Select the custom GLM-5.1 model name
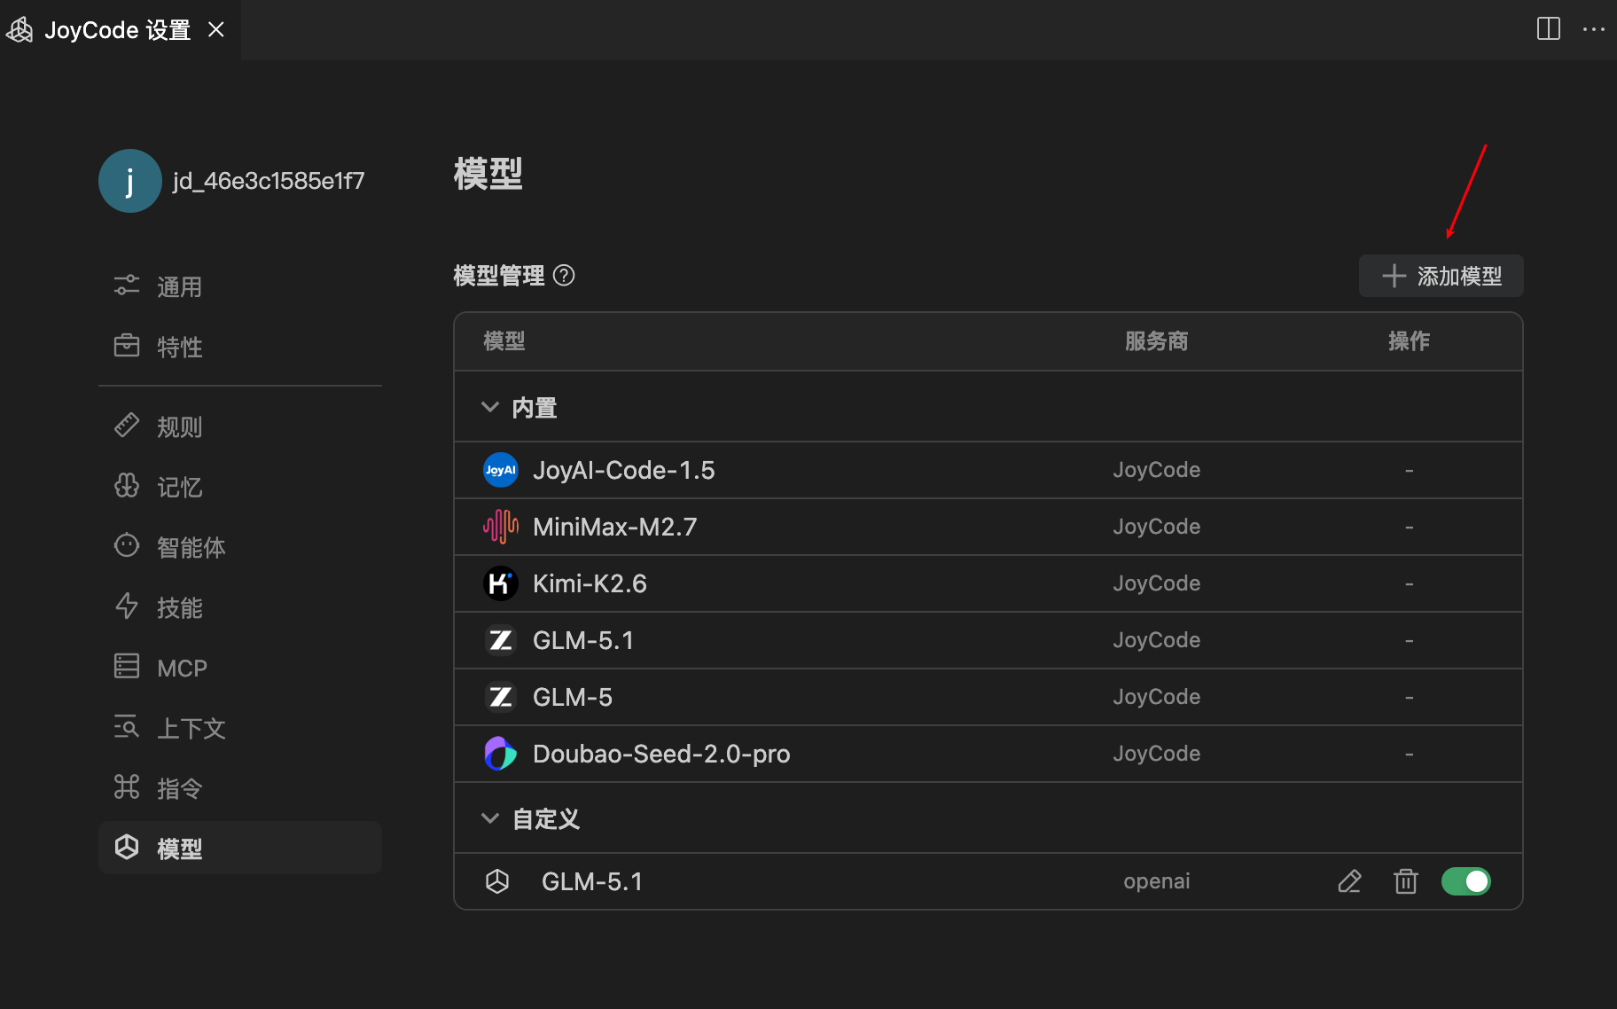Screen dimensions: 1617x1009 coord(592,881)
